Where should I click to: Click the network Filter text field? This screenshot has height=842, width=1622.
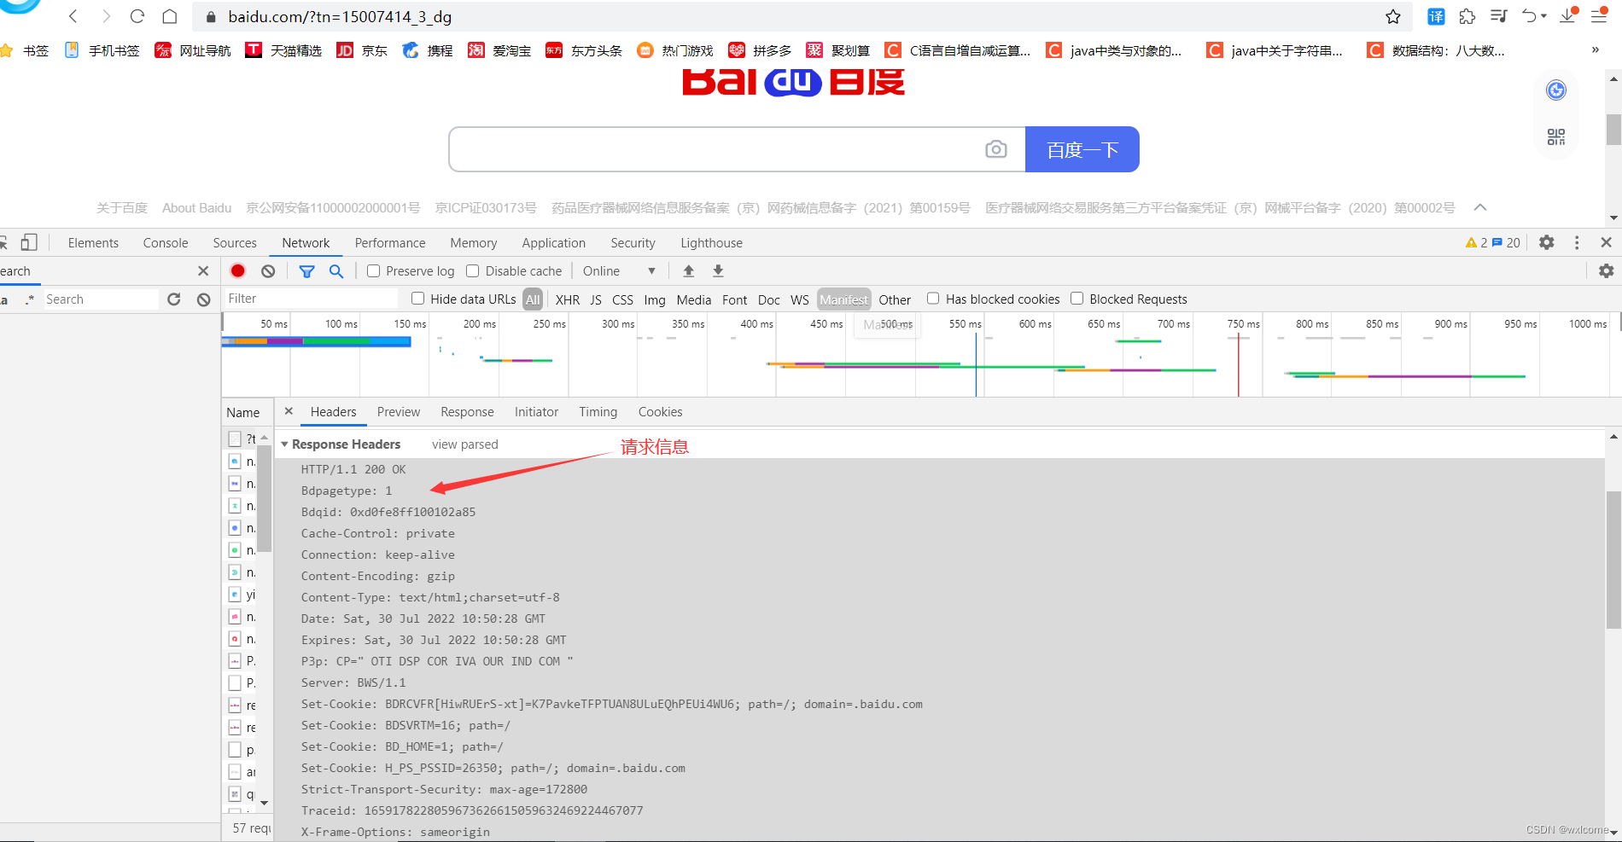coord(311,299)
